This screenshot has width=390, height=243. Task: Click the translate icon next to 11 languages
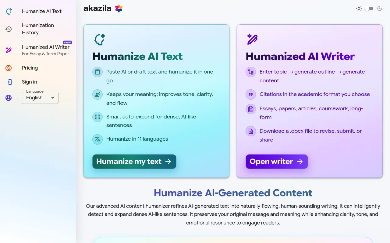(x=97, y=139)
